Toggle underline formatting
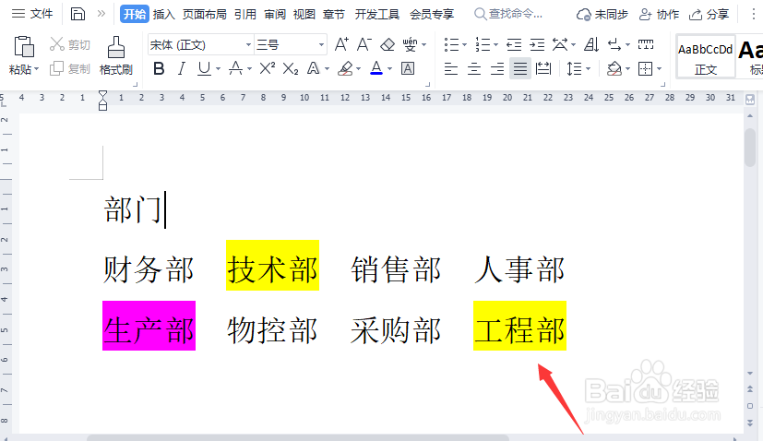The width and height of the screenshot is (763, 441). click(205, 68)
